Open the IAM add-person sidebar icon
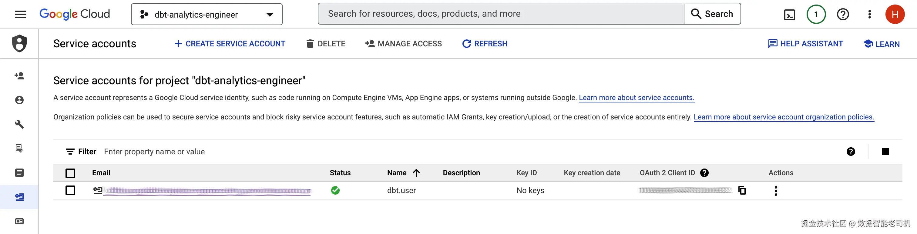Screen dimensions: 917x234 pos(20,76)
